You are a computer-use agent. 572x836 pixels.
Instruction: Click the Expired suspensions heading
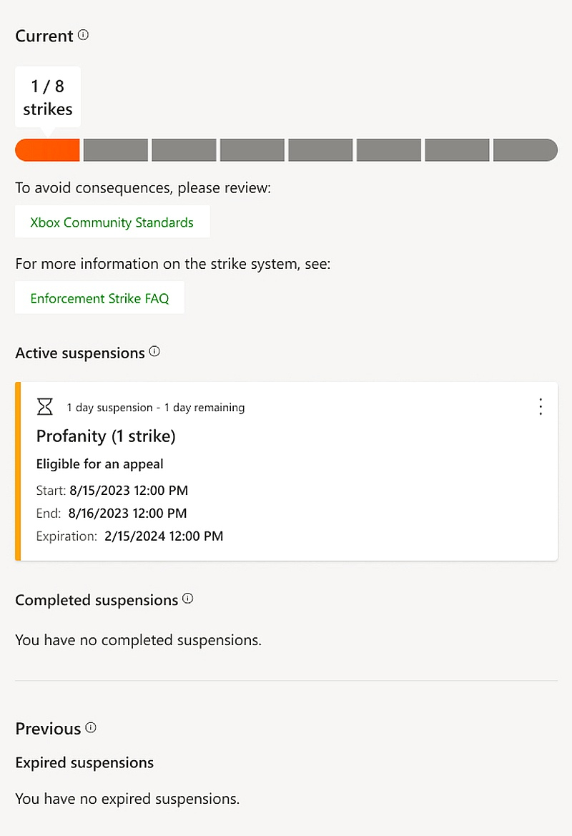point(84,762)
